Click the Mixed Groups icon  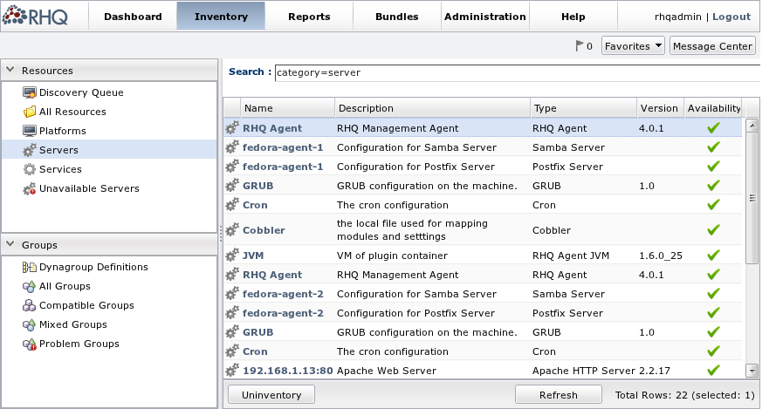point(30,325)
